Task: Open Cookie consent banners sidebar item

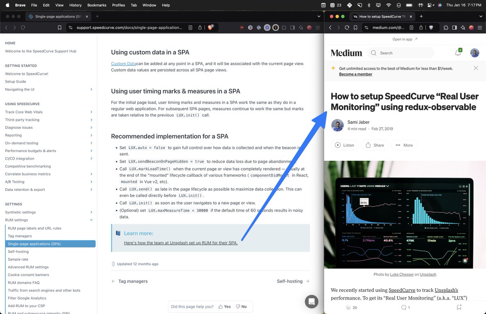Action: tap(28, 275)
